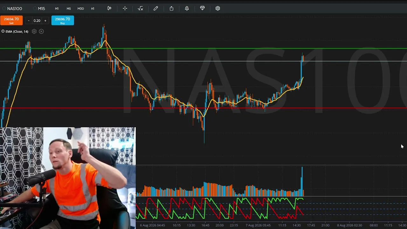
Task: Click the Buy button at 29696.70
Action: click(x=63, y=20)
